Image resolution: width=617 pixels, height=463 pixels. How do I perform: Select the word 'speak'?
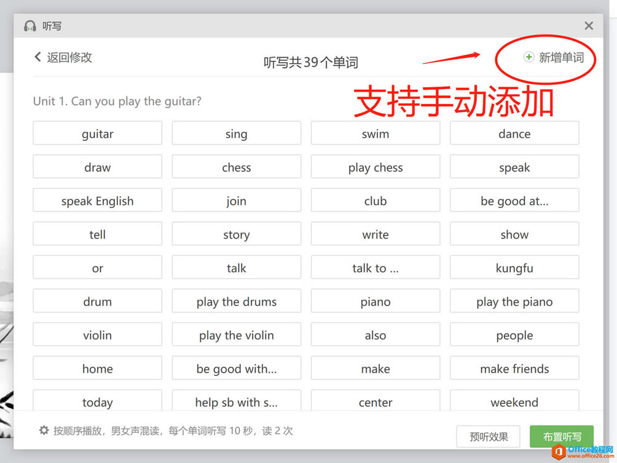[x=514, y=167]
